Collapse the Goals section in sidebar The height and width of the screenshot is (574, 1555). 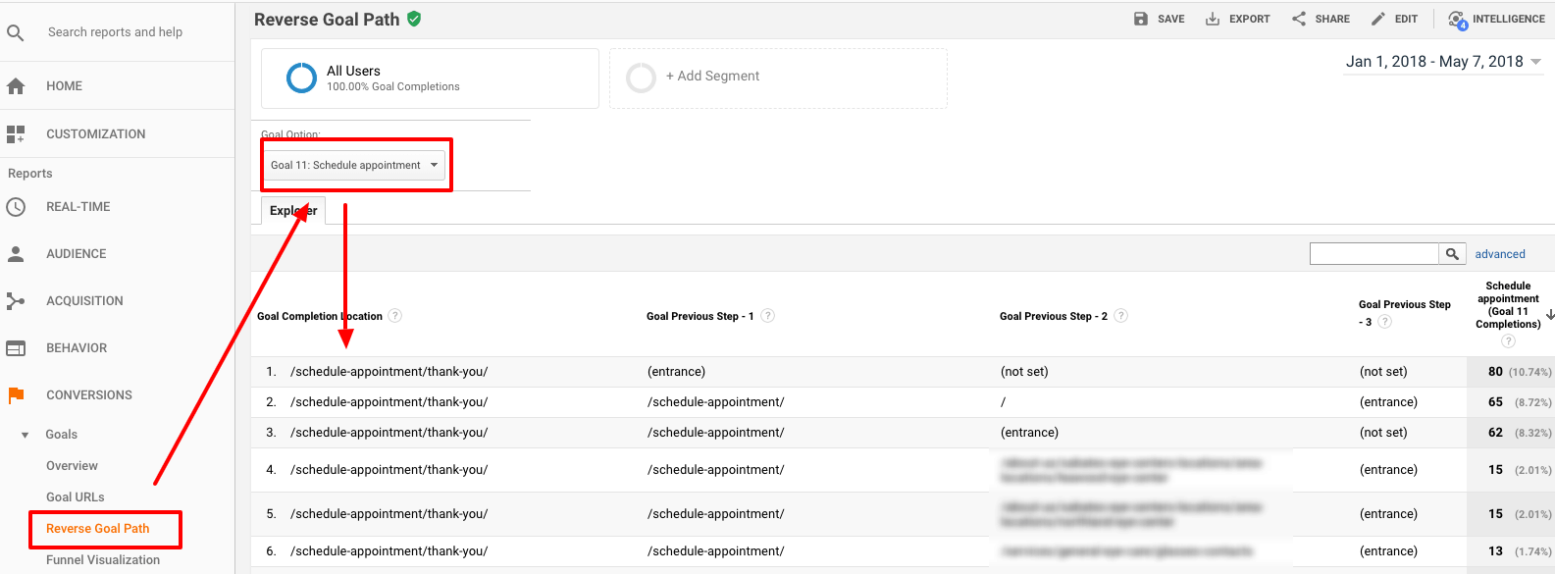[26, 435]
